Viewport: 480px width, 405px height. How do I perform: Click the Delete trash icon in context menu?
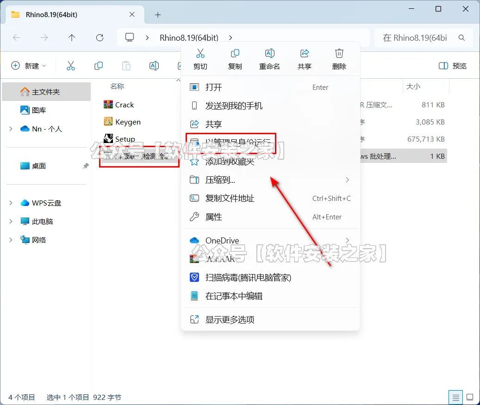(x=339, y=54)
